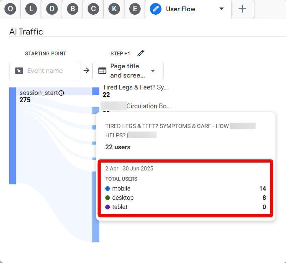Open the Page title and screen dropdown
This screenshot has width=286, height=263.
128,71
